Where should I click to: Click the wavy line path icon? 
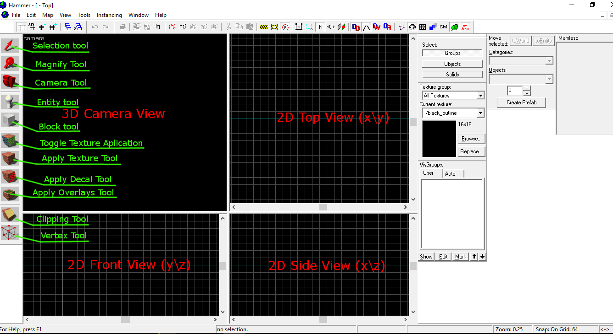[401, 27]
